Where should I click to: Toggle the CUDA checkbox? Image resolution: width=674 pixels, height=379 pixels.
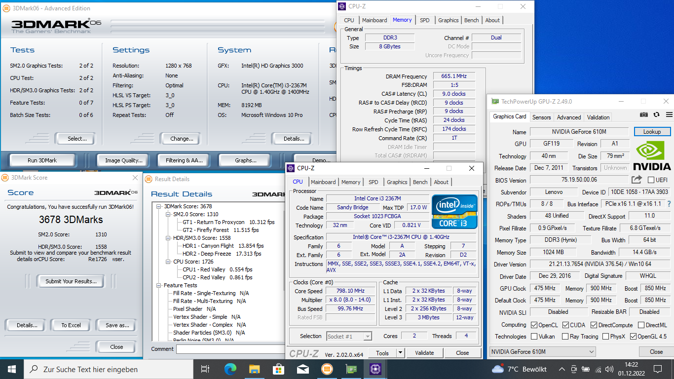565,325
